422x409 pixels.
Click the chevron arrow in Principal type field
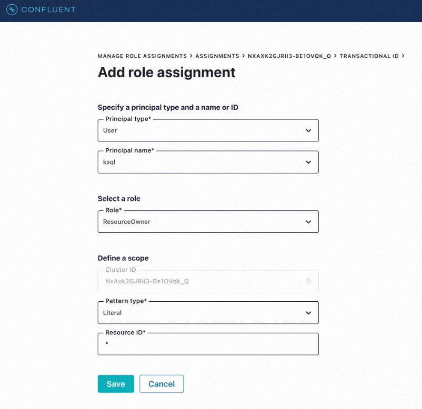click(x=308, y=130)
